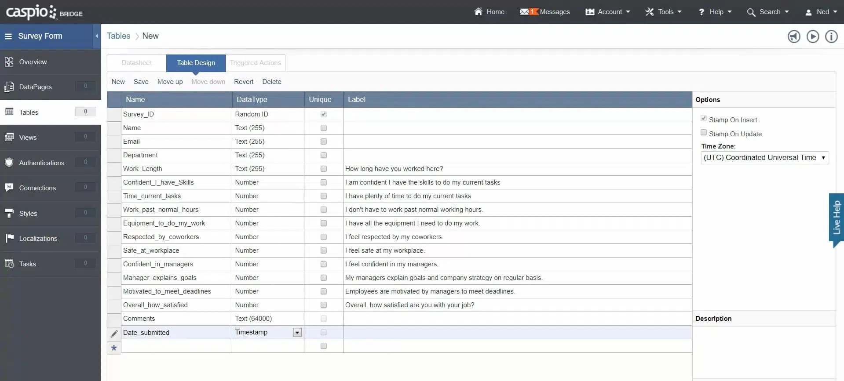Open DataPages in the sidebar

tap(35, 87)
